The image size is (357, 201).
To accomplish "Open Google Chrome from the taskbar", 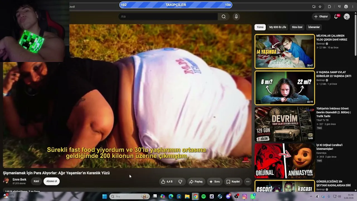I will tap(196, 197).
